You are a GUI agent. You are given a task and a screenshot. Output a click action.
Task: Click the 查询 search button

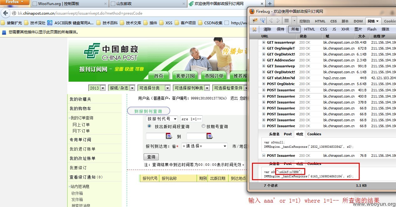click(x=151, y=157)
